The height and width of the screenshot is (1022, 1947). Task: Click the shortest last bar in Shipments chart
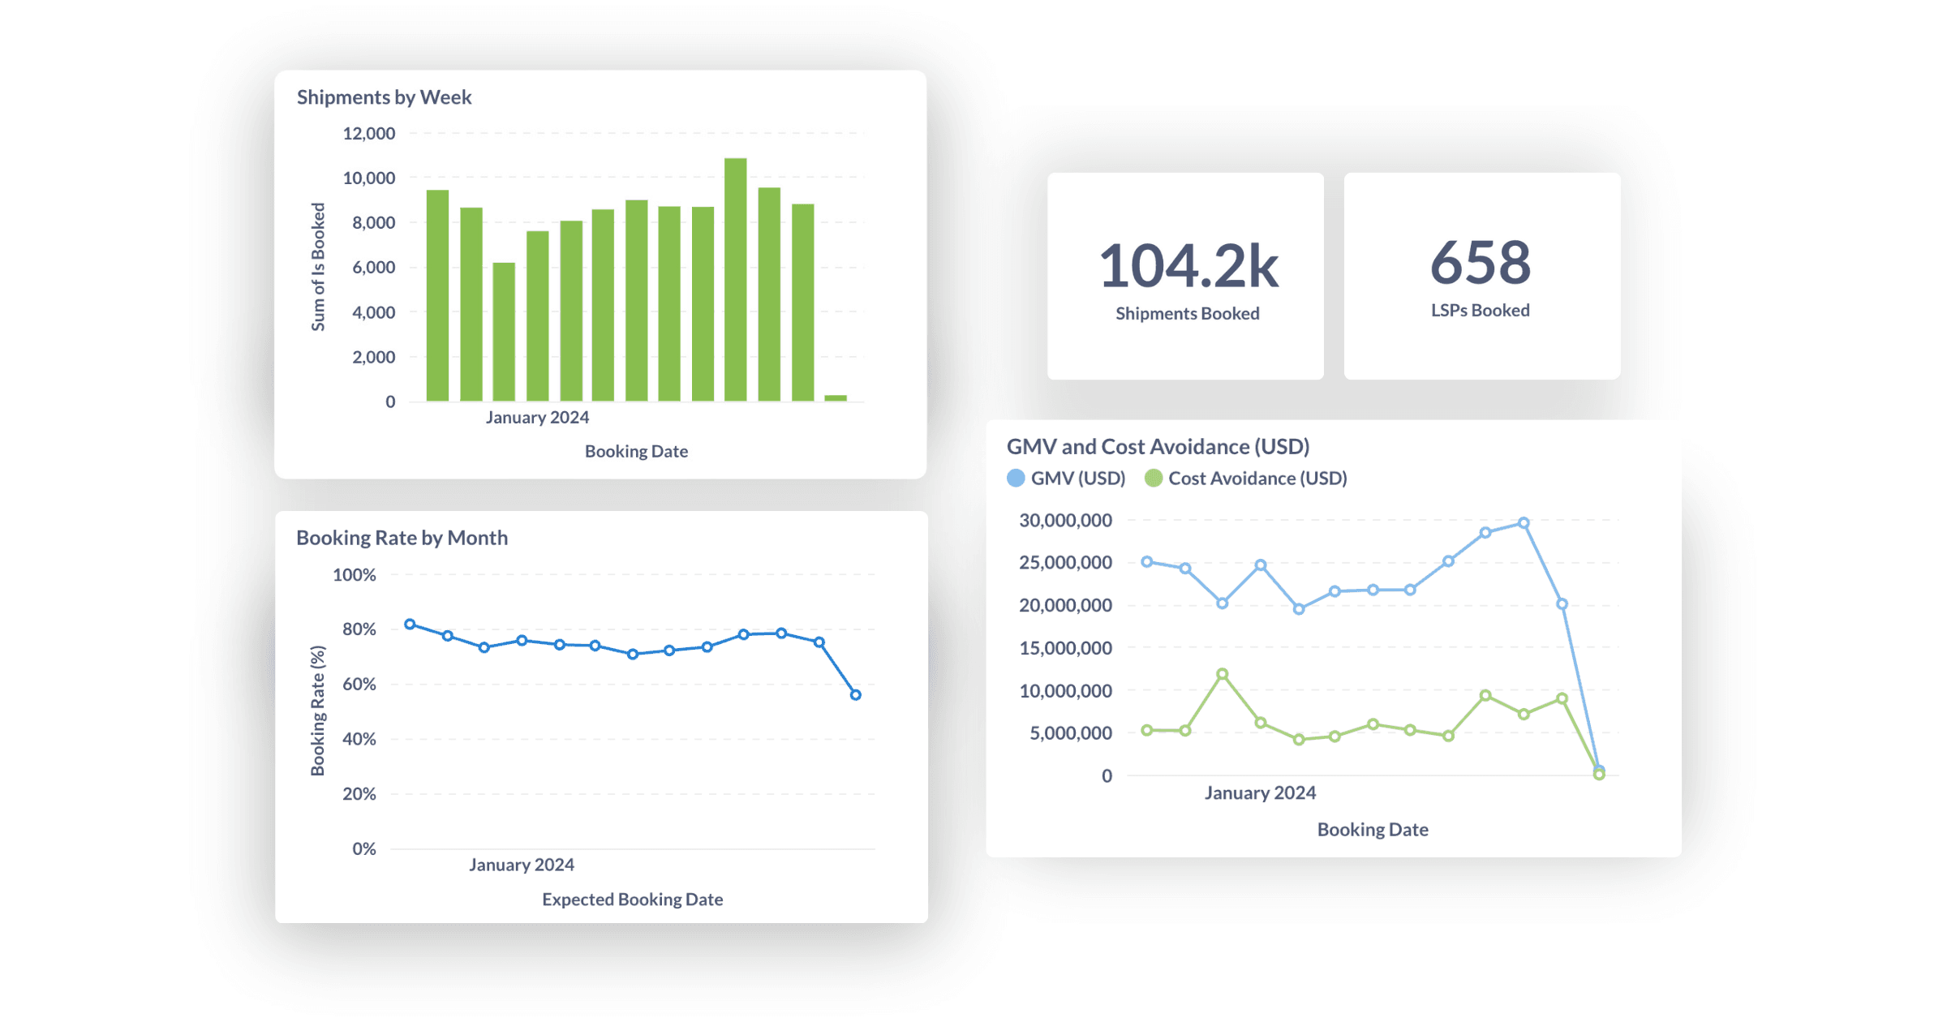pyautogui.click(x=836, y=397)
